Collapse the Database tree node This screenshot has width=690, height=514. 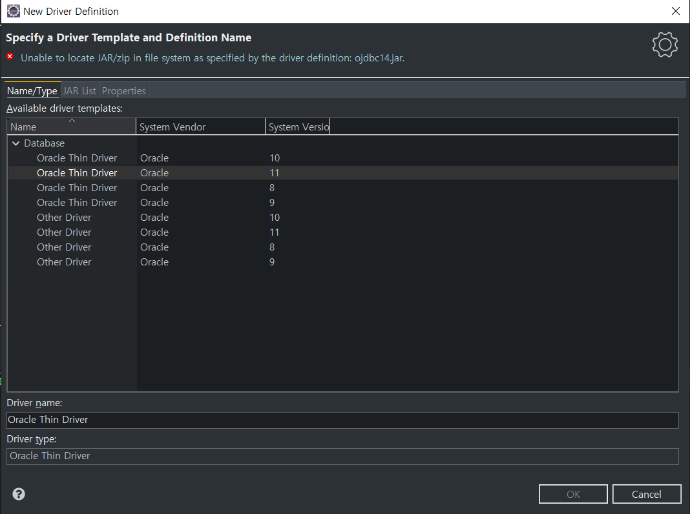(16, 143)
